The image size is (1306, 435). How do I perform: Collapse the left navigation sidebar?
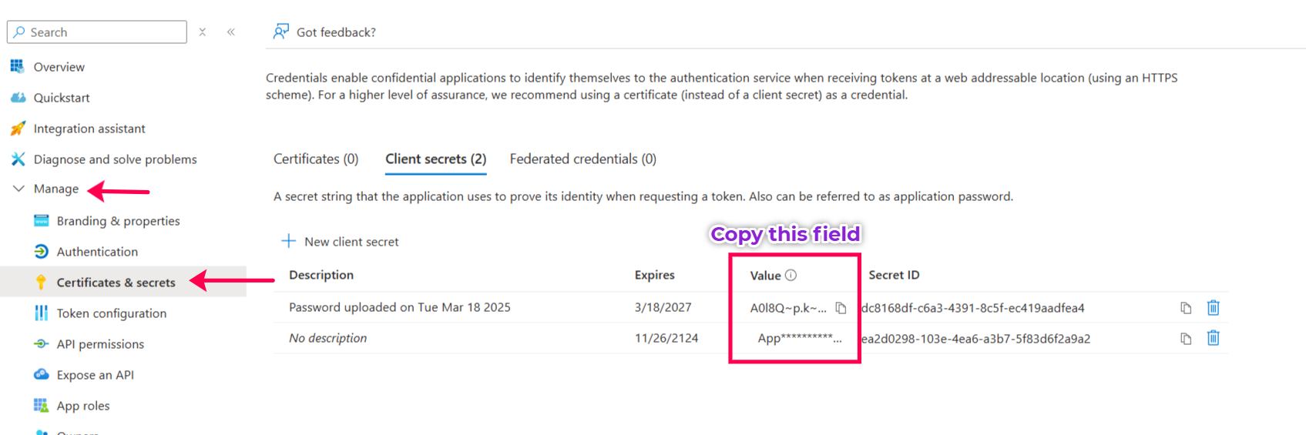tap(231, 32)
